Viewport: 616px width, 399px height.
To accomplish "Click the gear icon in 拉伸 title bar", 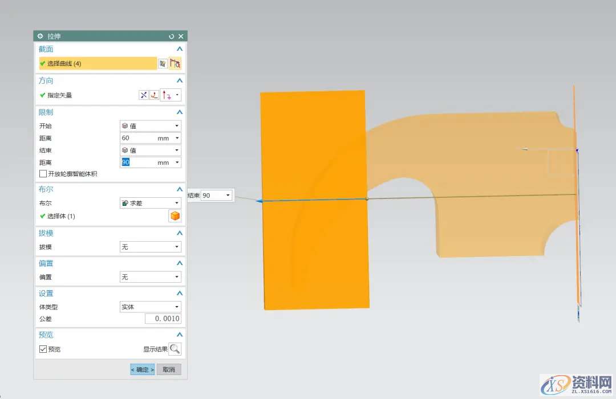I will pyautogui.click(x=40, y=36).
